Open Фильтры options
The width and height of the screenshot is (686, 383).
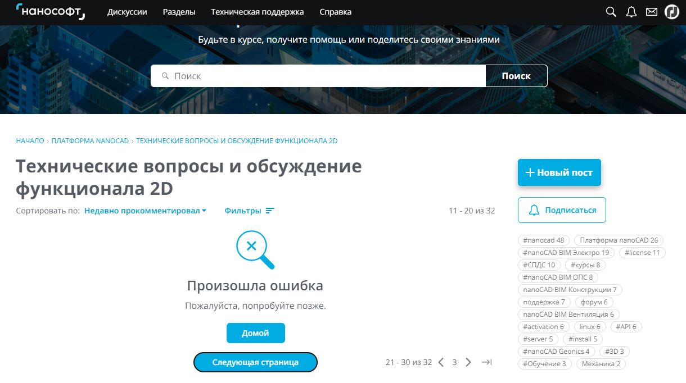pyautogui.click(x=249, y=211)
